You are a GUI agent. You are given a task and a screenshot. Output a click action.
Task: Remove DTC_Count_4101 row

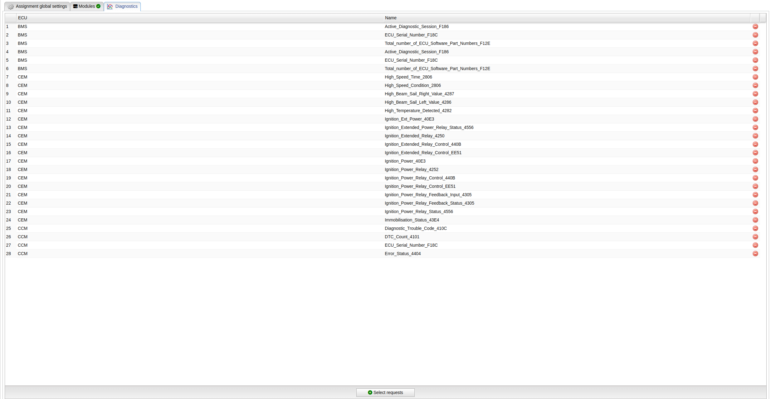755,237
